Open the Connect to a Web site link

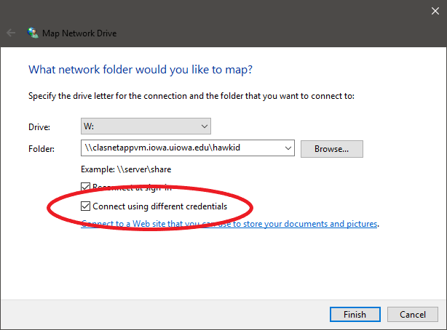tap(229, 224)
